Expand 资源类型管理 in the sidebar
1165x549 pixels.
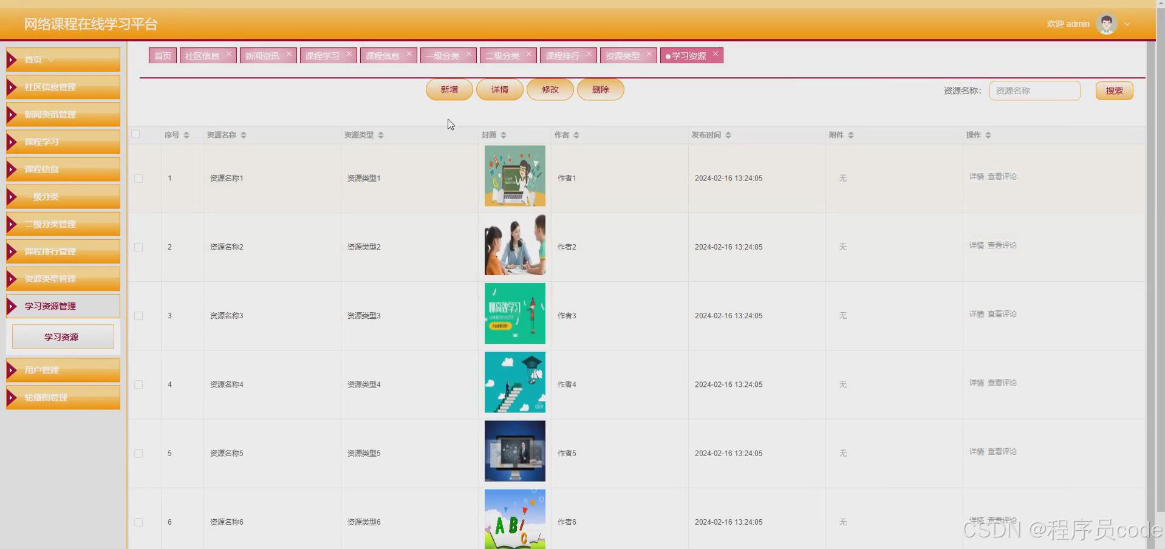pos(63,278)
